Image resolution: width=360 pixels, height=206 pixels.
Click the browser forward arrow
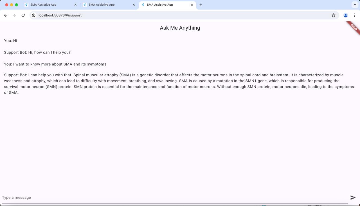click(14, 15)
